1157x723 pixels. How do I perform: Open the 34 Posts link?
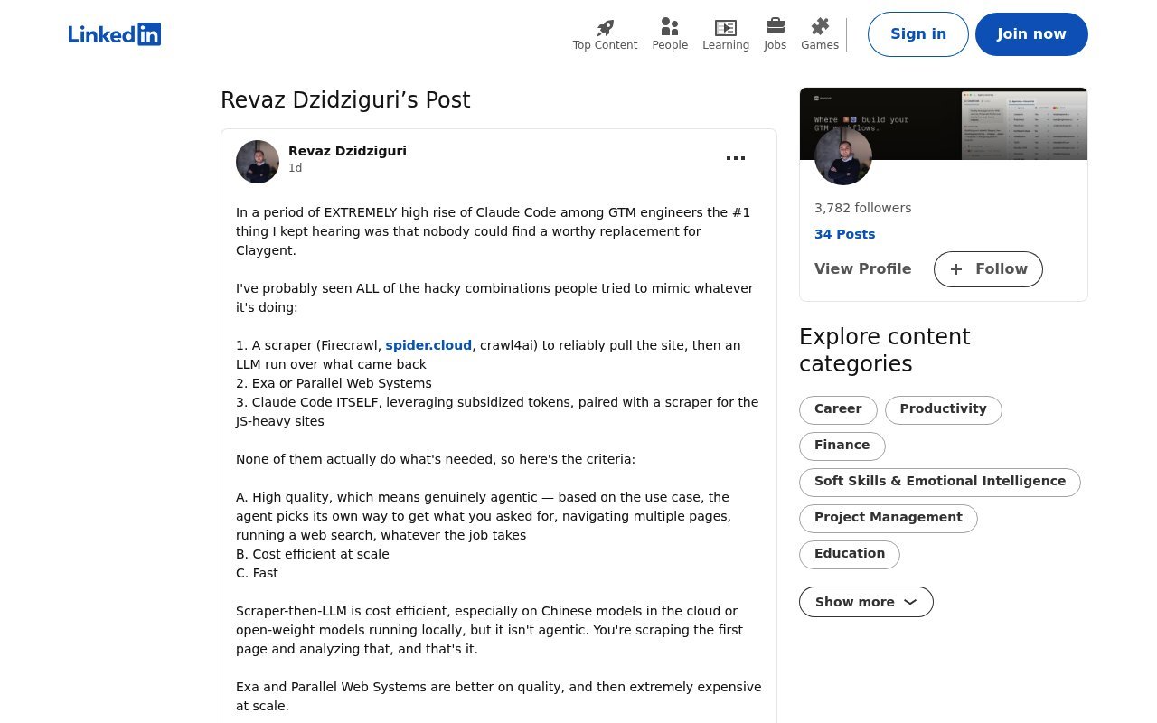[x=844, y=234]
